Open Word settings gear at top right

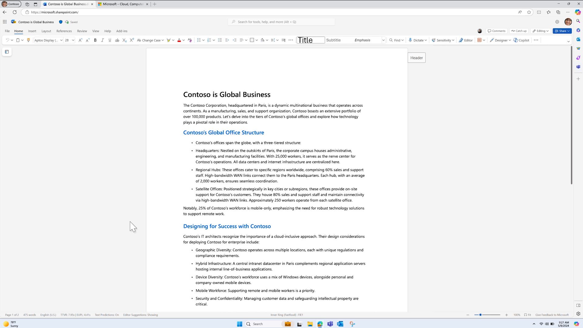point(557,22)
